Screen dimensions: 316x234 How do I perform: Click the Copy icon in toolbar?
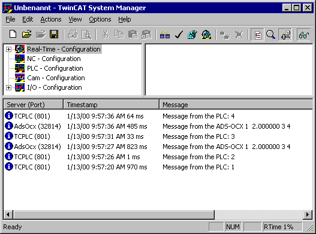(x=119, y=34)
